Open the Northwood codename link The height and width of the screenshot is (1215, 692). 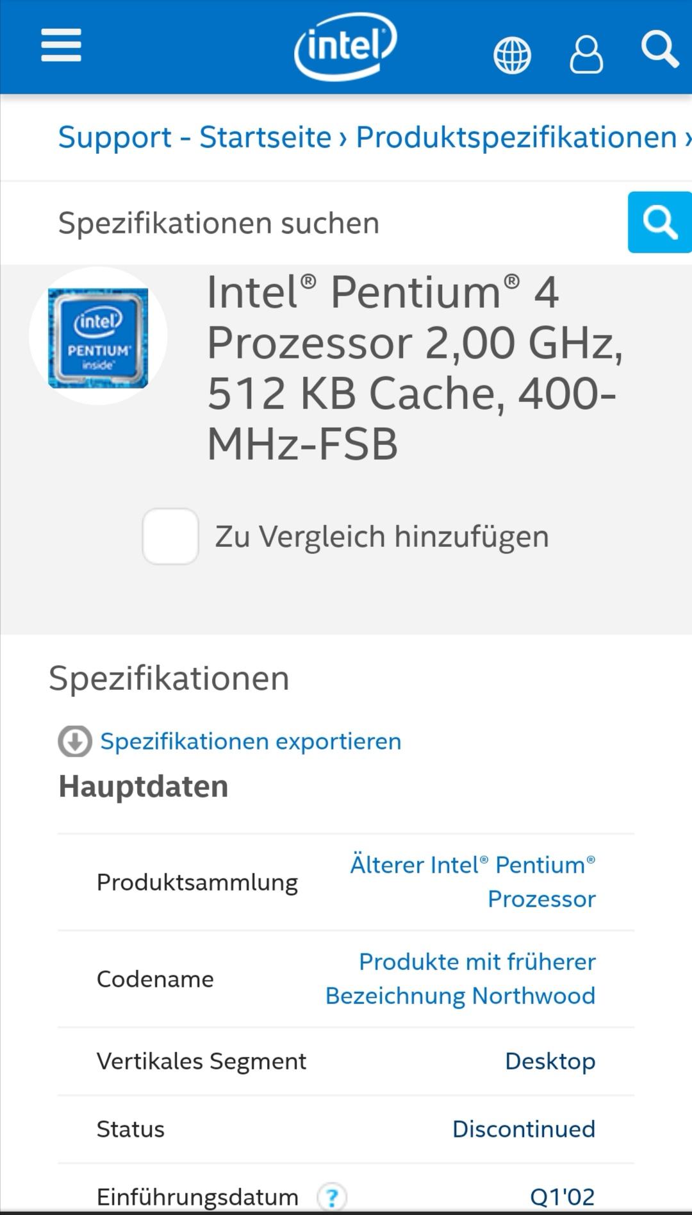461,978
